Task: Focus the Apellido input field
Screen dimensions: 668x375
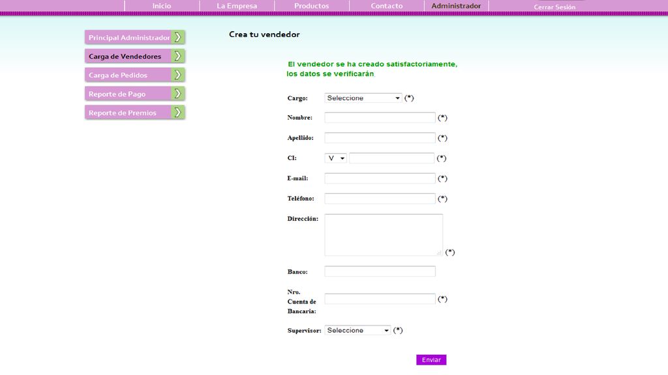Action: [380, 138]
